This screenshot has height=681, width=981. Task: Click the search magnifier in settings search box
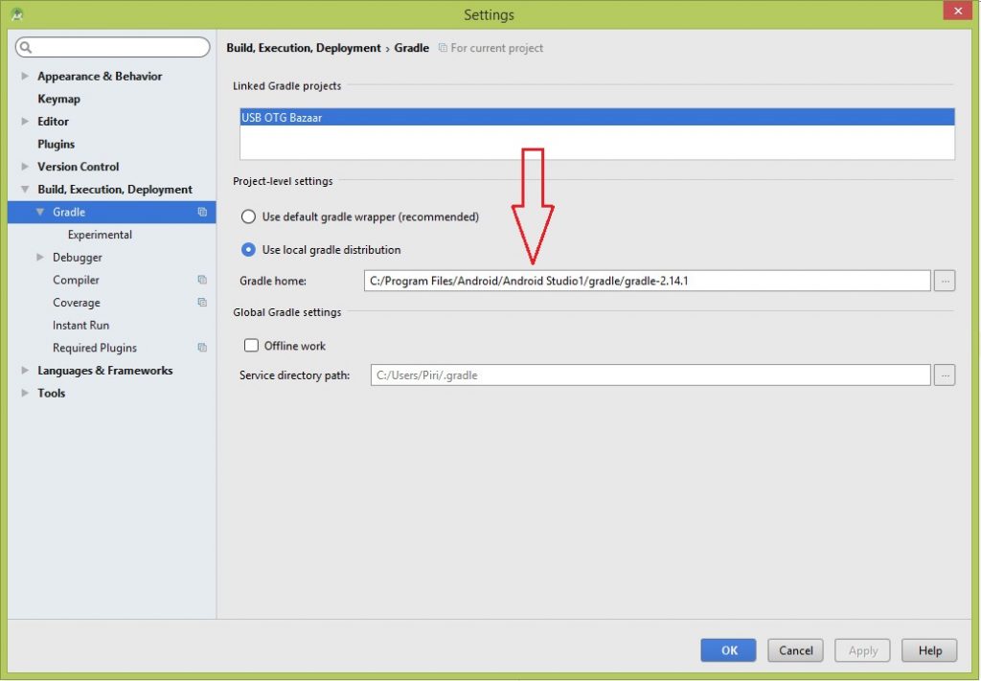(x=28, y=46)
